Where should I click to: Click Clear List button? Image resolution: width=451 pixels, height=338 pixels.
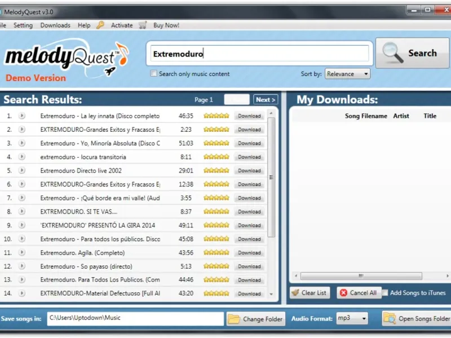click(x=309, y=292)
